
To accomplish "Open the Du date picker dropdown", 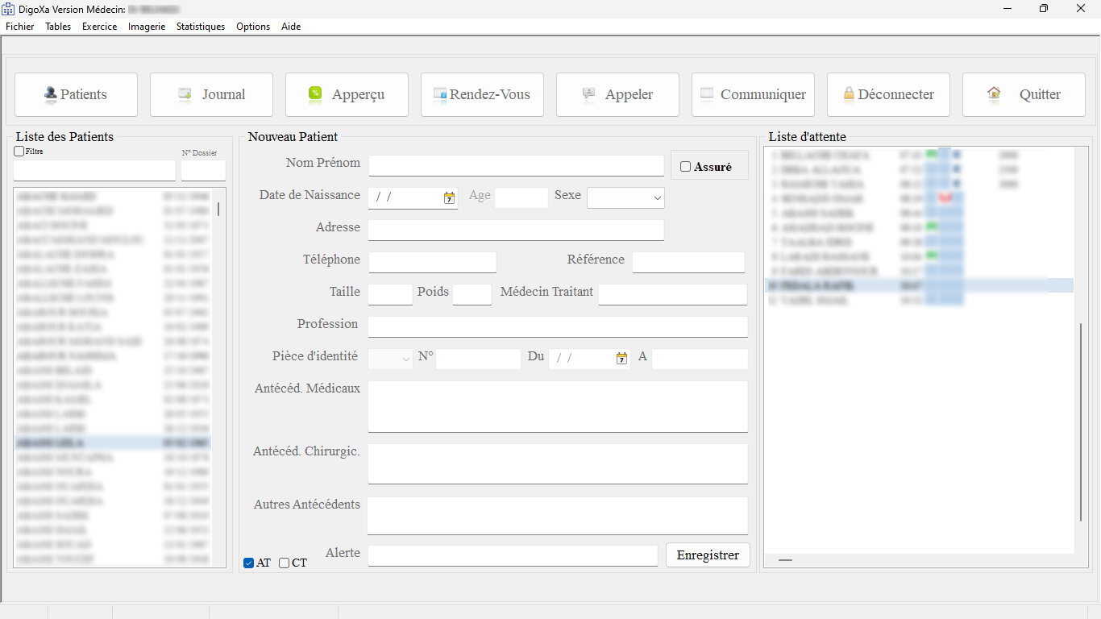I will click(621, 359).
